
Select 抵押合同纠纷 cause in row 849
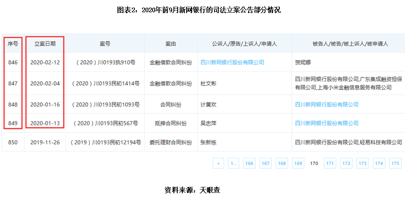click(x=171, y=123)
